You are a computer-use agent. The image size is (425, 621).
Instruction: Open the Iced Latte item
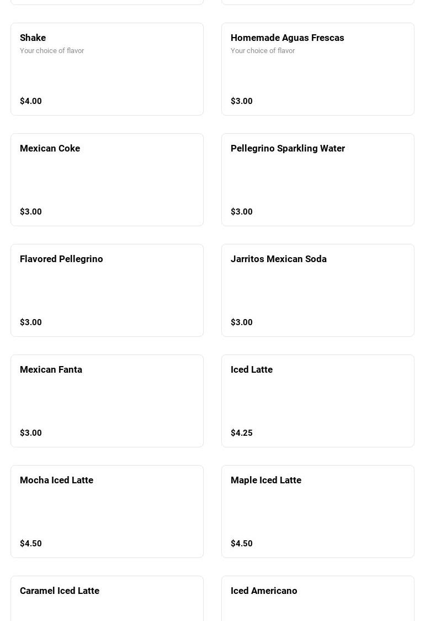coord(317,401)
